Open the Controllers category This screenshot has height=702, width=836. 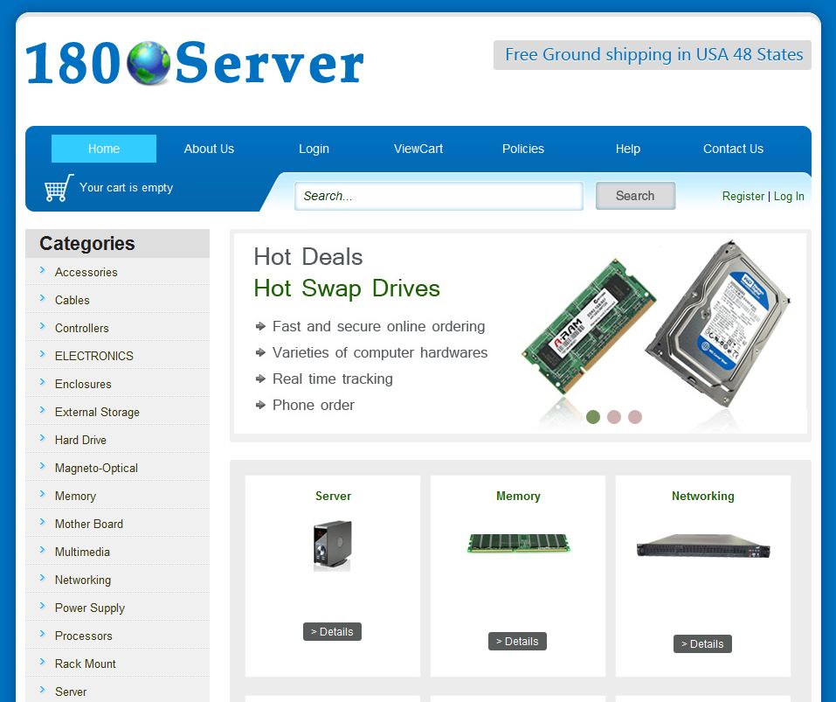pyautogui.click(x=82, y=328)
